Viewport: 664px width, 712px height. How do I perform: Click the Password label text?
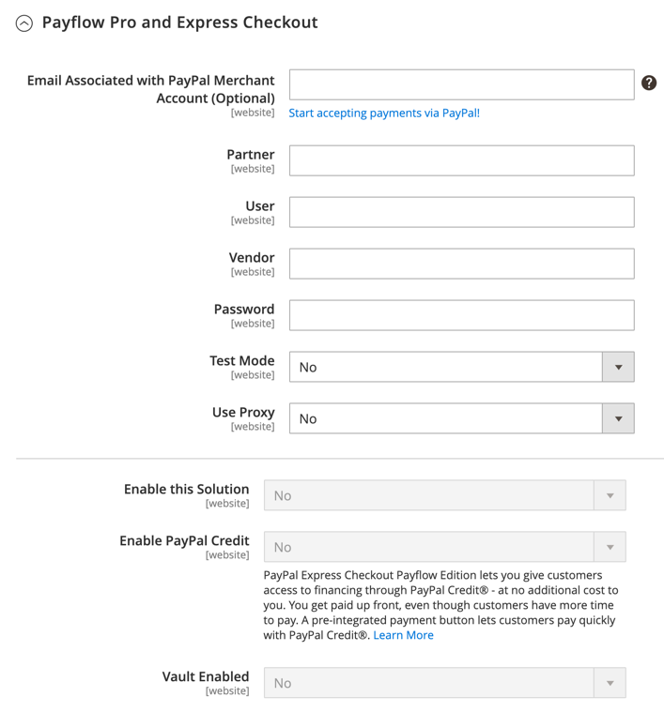pyautogui.click(x=244, y=310)
